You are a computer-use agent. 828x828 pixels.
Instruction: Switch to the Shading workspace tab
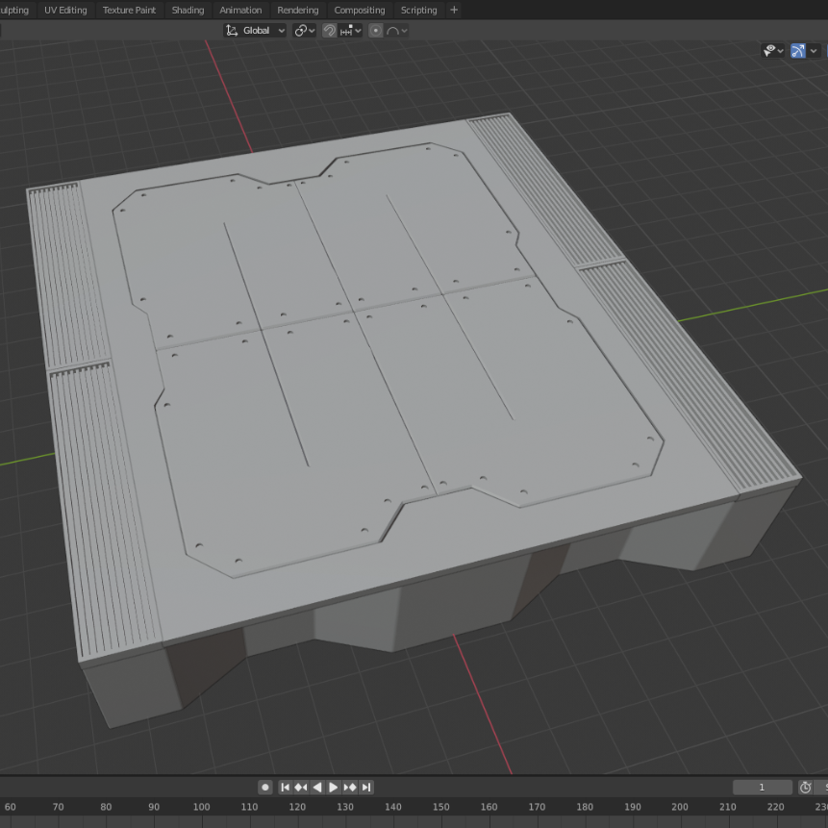coord(188,10)
